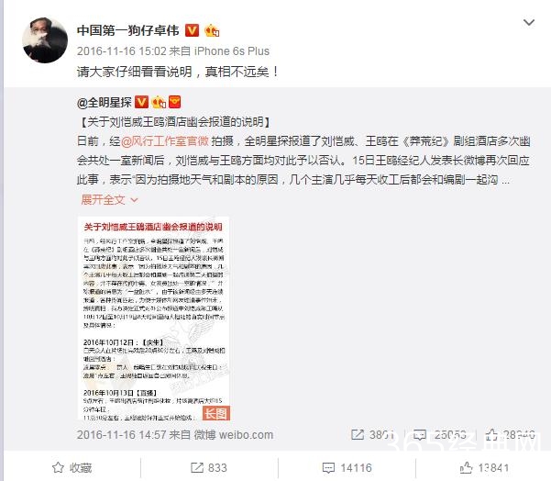Open the @全明星探 account link

(x=104, y=103)
